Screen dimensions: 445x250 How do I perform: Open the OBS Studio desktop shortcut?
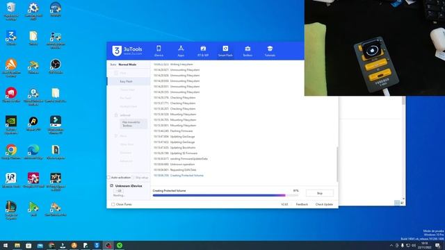(x=56, y=67)
